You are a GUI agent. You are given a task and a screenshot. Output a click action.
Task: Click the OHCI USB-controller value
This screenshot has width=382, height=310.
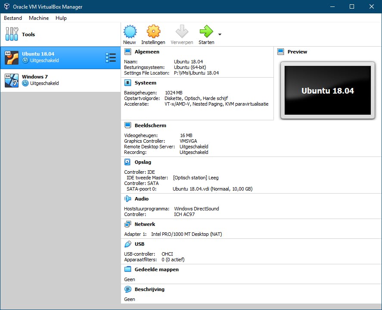point(167,254)
